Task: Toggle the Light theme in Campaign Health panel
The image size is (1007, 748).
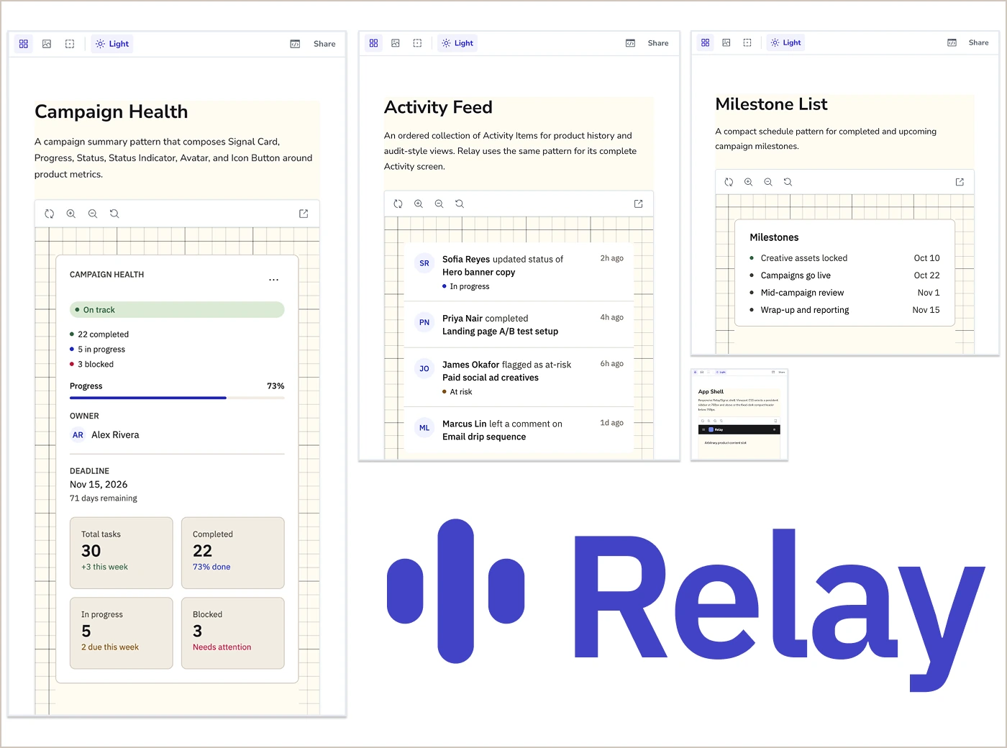Action: click(112, 44)
